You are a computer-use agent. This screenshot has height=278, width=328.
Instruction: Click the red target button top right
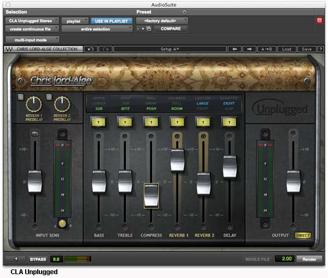click(x=319, y=21)
